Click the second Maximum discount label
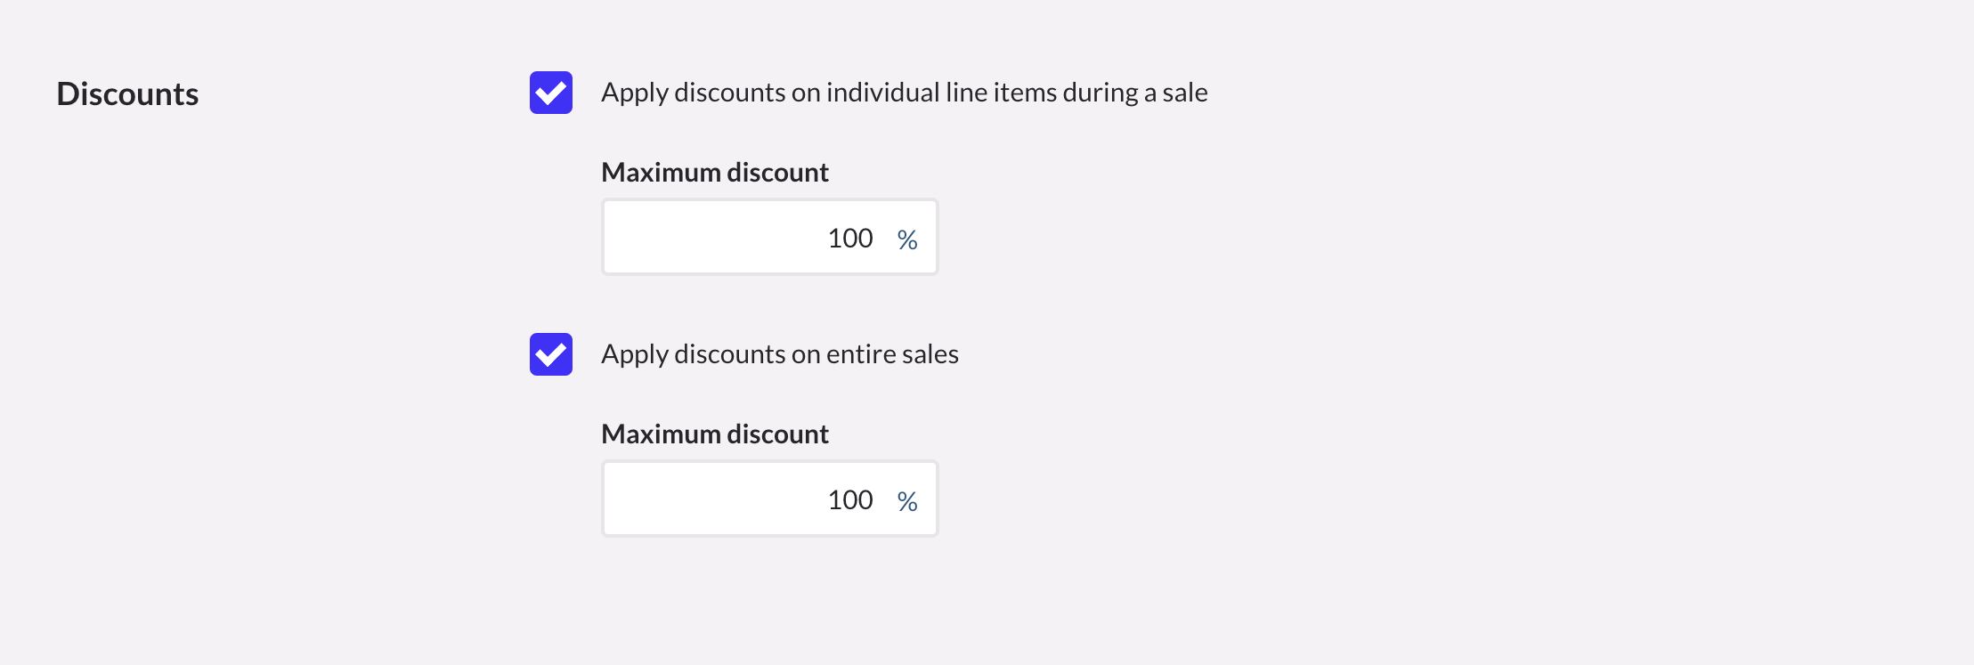Viewport: 1974px width, 665px height. tap(715, 434)
